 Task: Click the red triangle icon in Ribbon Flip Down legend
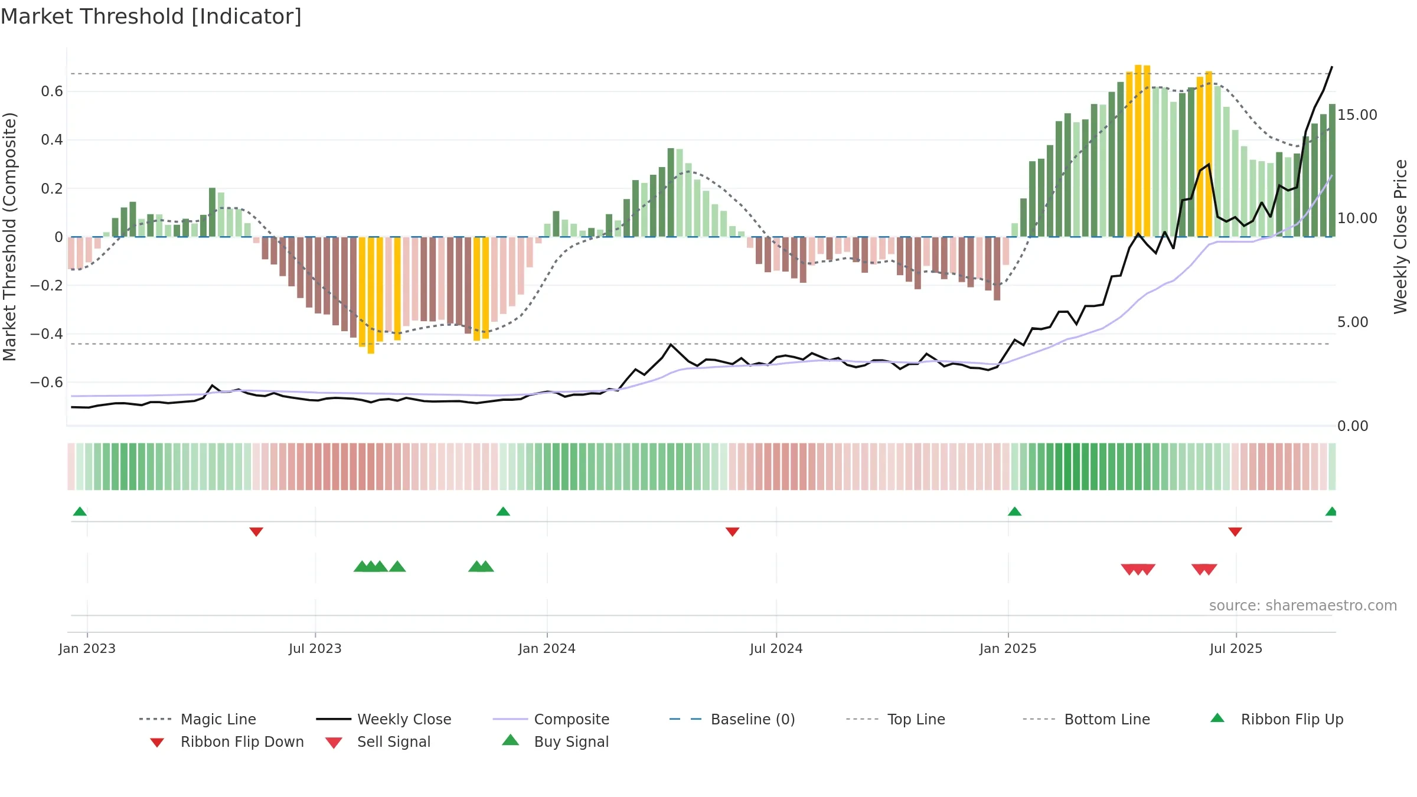coord(157,743)
